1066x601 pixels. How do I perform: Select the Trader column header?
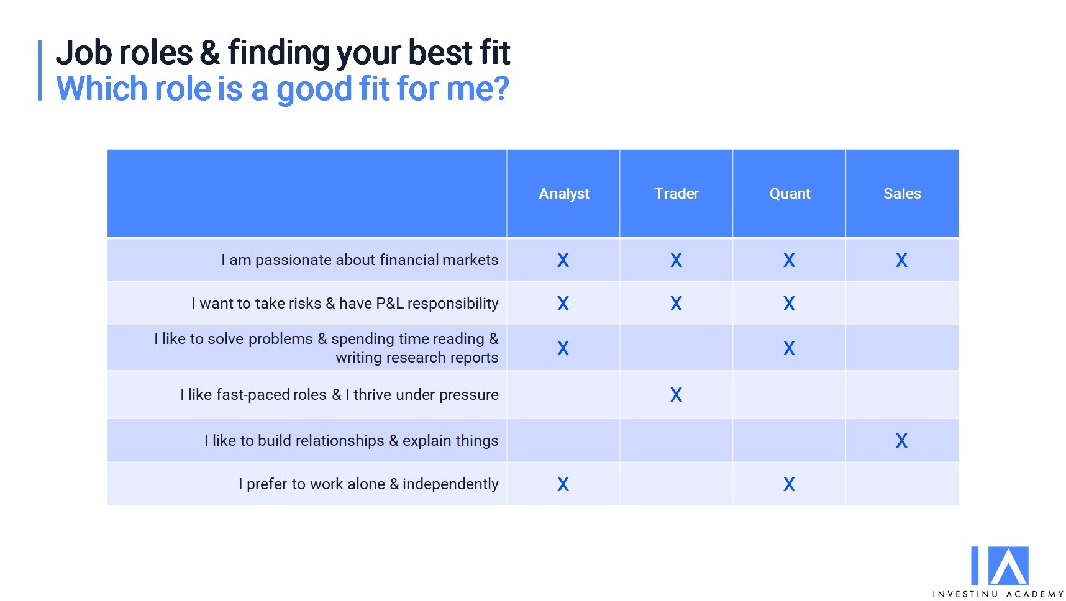(676, 194)
